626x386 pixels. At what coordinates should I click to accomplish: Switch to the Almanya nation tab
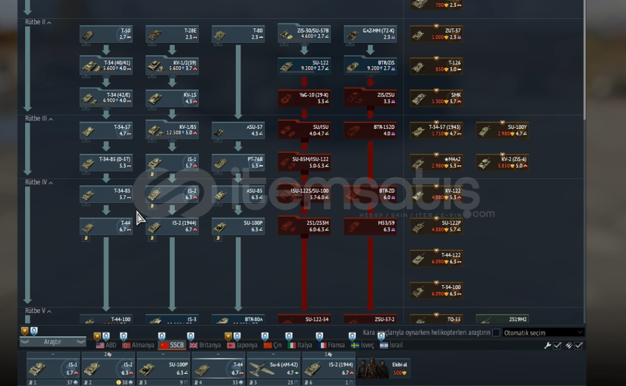(138, 345)
